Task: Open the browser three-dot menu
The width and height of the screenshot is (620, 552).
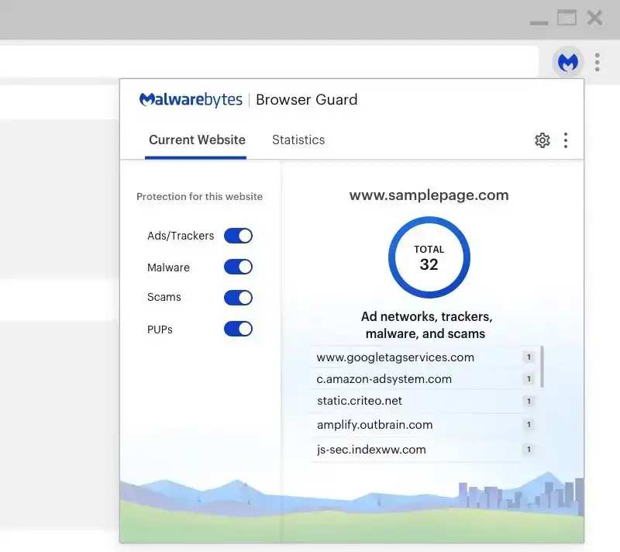Action: pyautogui.click(x=597, y=62)
